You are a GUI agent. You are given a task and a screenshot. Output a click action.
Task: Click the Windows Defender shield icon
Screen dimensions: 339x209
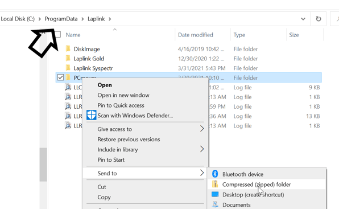click(x=91, y=115)
